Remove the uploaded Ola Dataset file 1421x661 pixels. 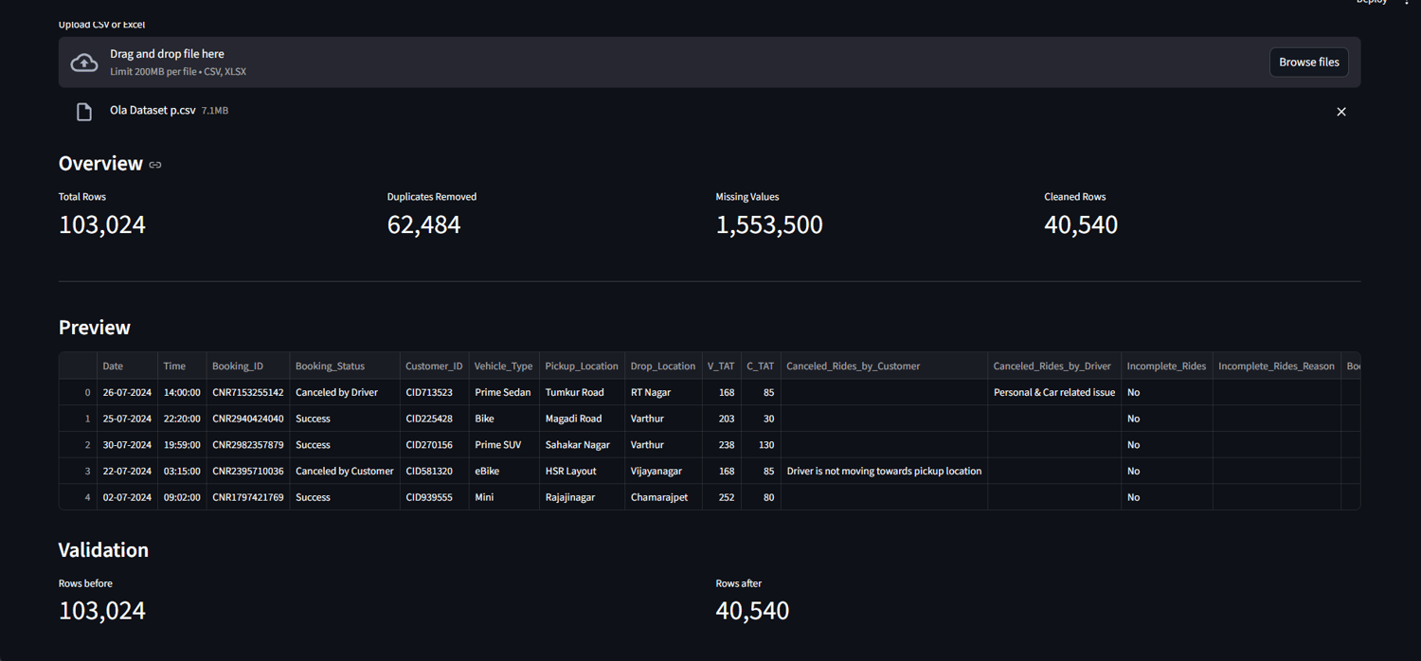tap(1340, 112)
